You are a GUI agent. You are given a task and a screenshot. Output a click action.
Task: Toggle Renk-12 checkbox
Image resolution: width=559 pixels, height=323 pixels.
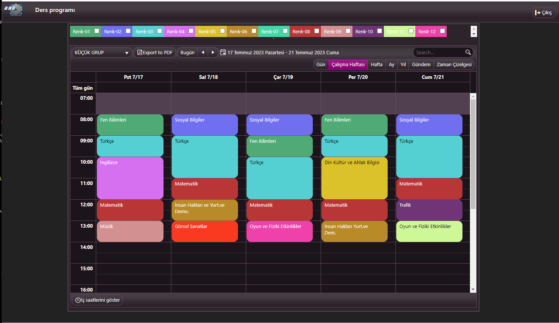click(442, 31)
